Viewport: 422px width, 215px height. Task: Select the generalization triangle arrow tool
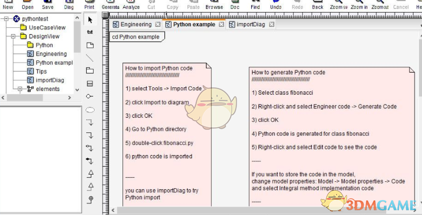coord(90,173)
